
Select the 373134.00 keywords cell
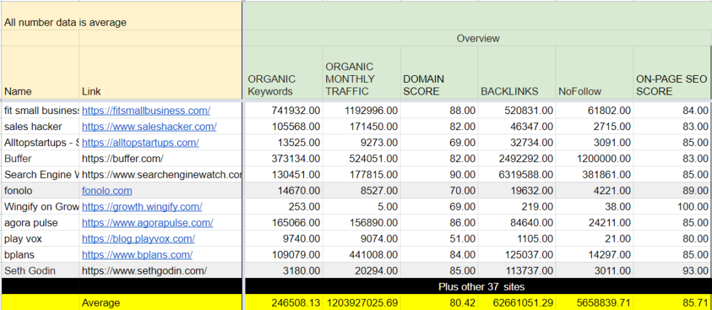click(x=284, y=159)
